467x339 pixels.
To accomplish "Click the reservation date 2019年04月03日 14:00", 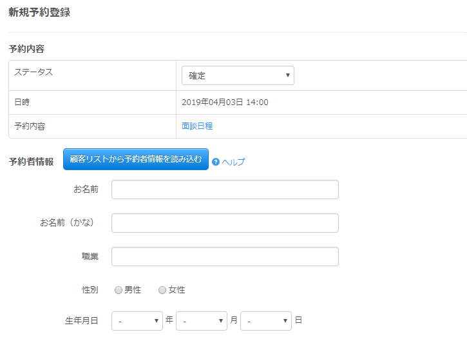I will (x=225, y=102).
